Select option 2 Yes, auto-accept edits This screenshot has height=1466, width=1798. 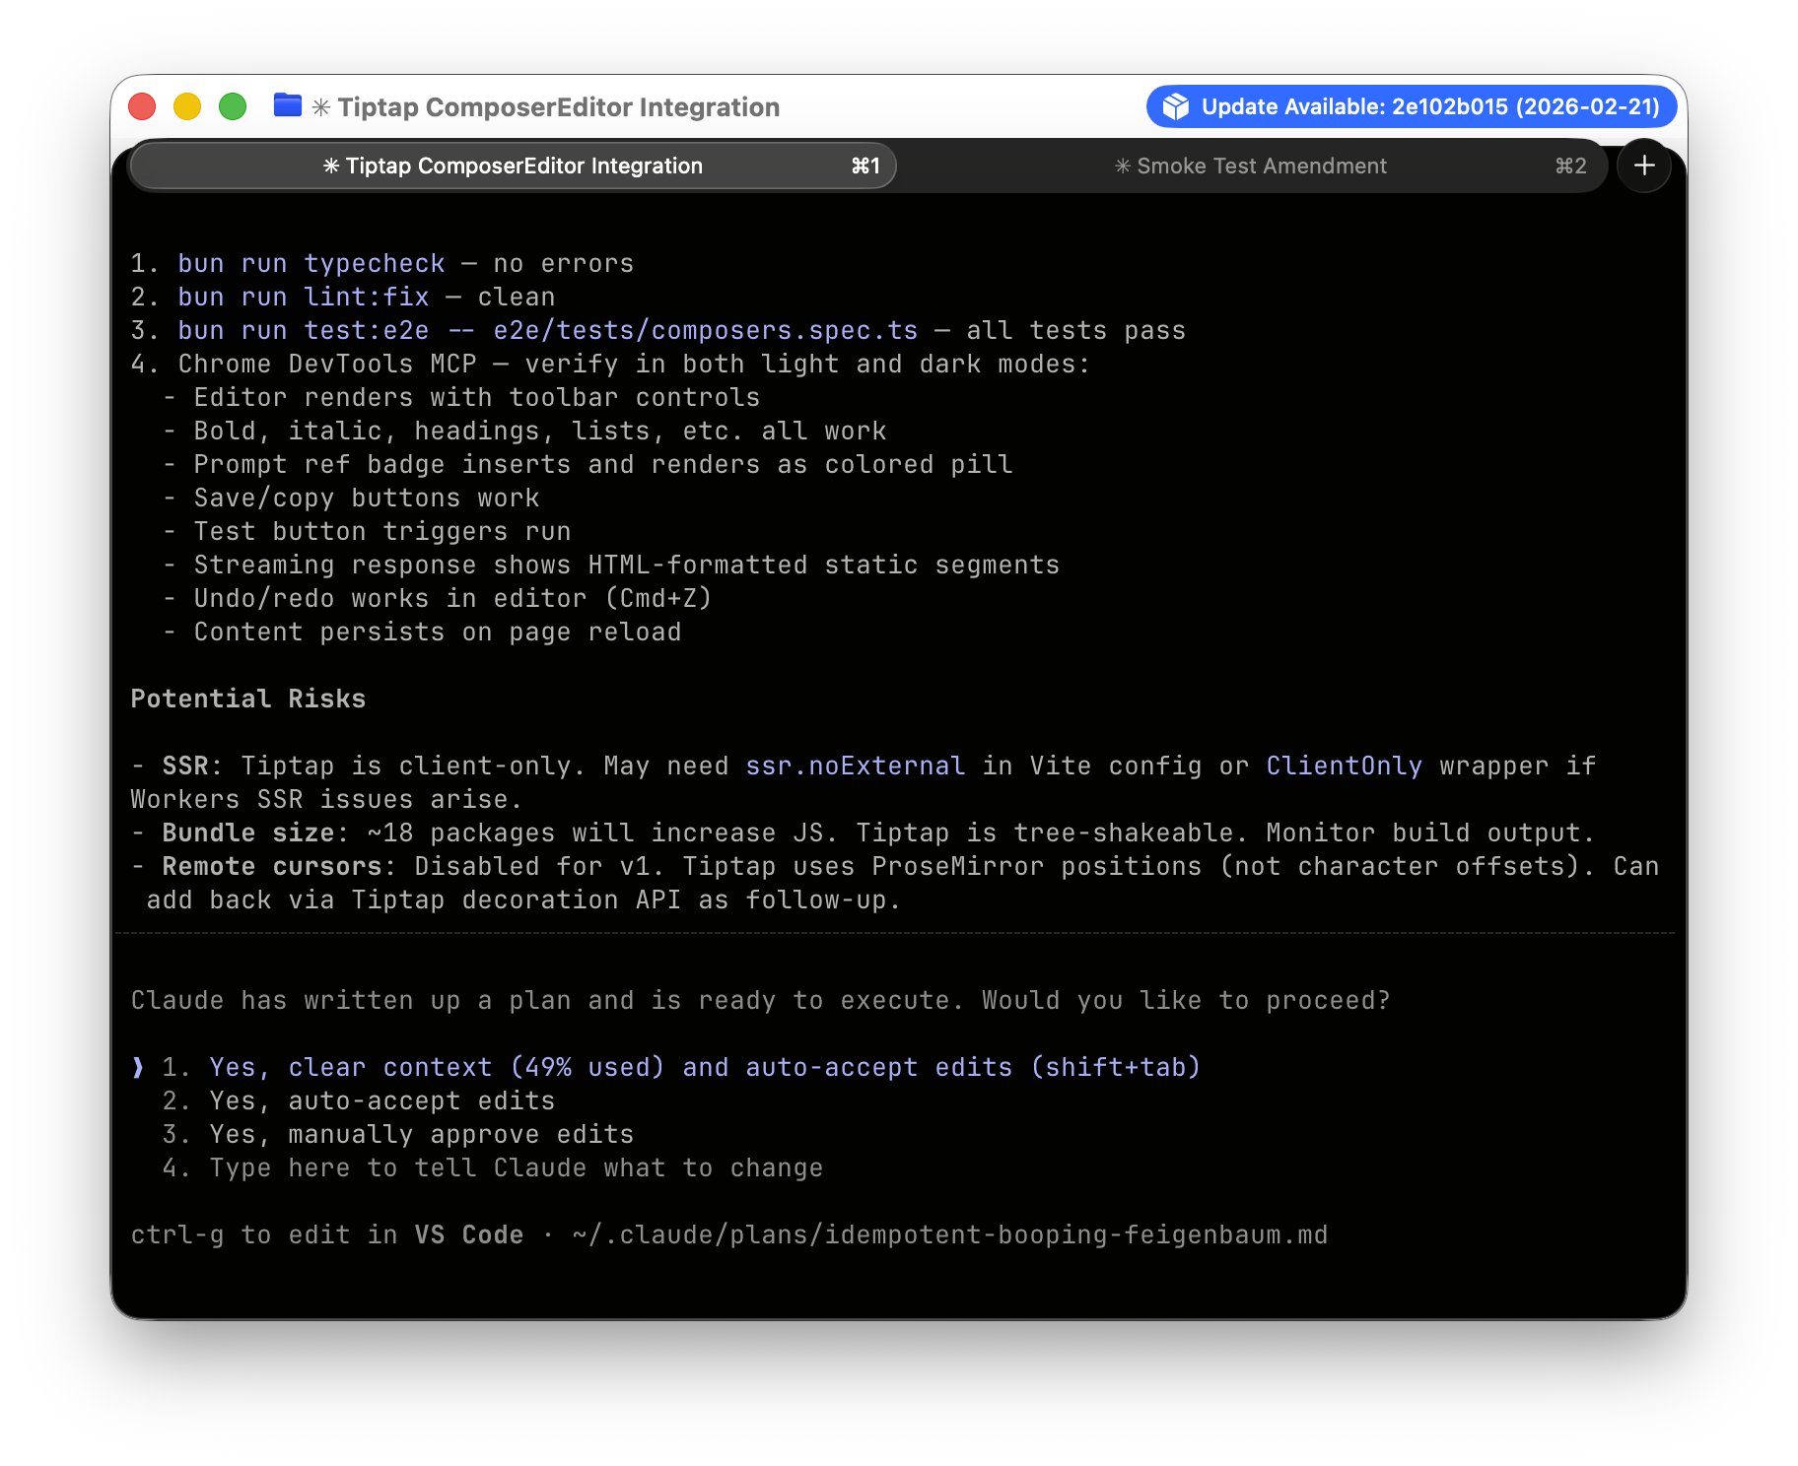[x=358, y=1100]
